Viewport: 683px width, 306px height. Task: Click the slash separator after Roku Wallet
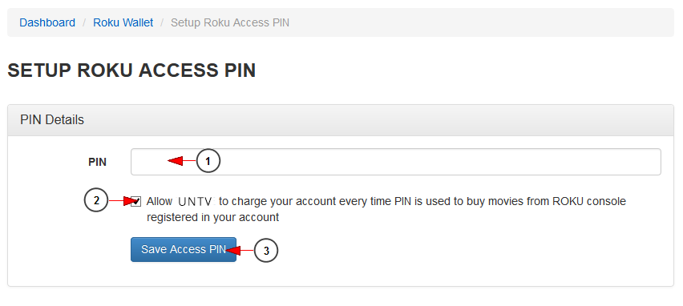(162, 22)
